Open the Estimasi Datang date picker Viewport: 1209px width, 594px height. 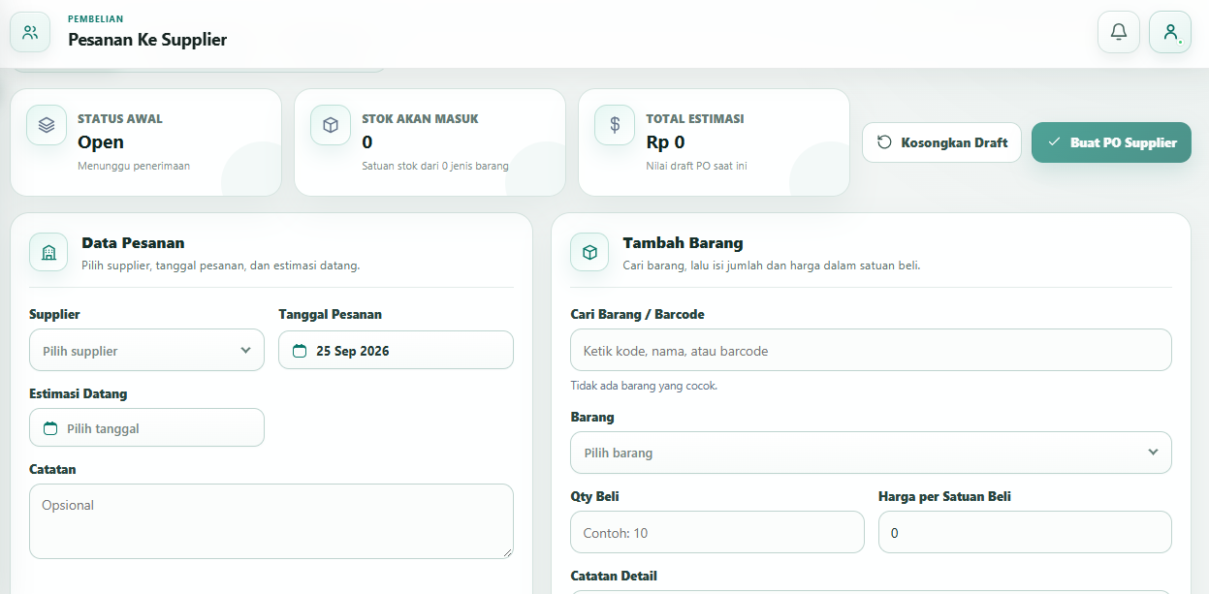146,427
